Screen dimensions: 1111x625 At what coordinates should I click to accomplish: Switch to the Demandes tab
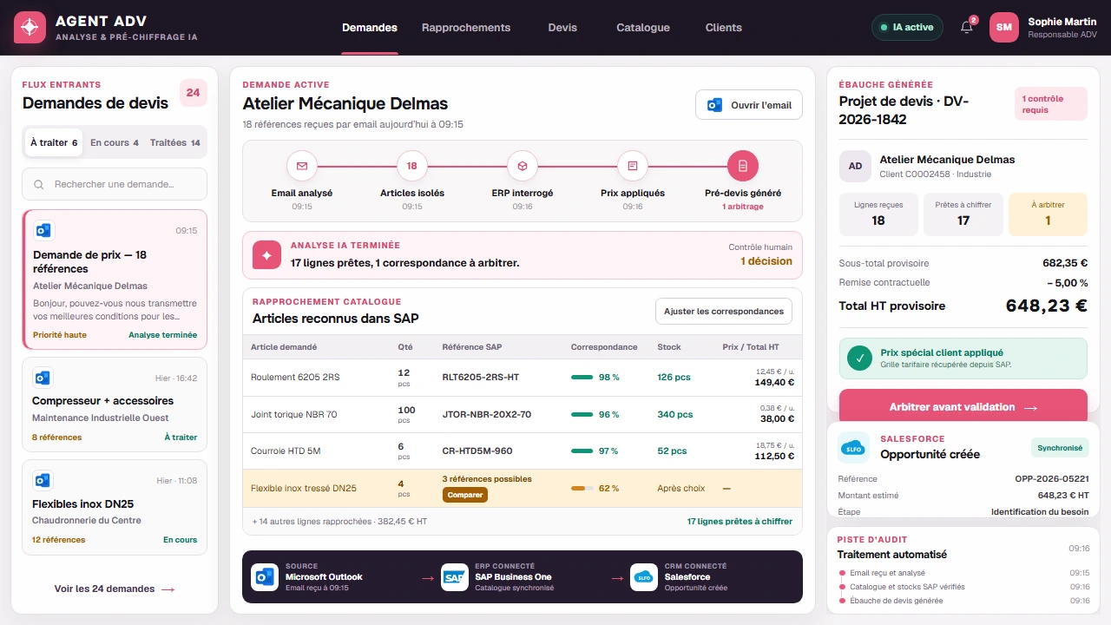coord(370,28)
